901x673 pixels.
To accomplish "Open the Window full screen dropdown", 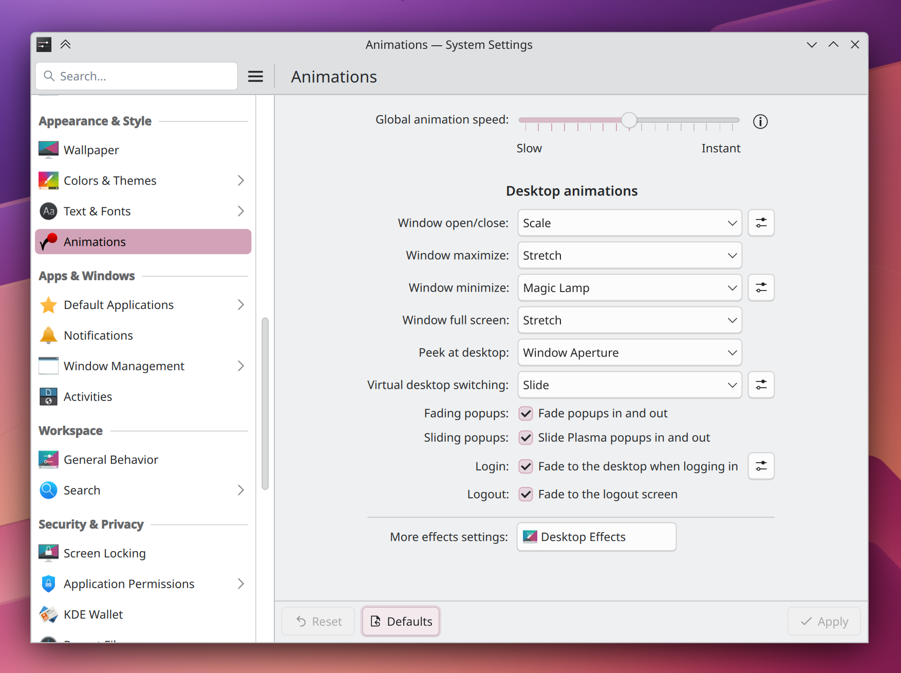I will point(629,320).
